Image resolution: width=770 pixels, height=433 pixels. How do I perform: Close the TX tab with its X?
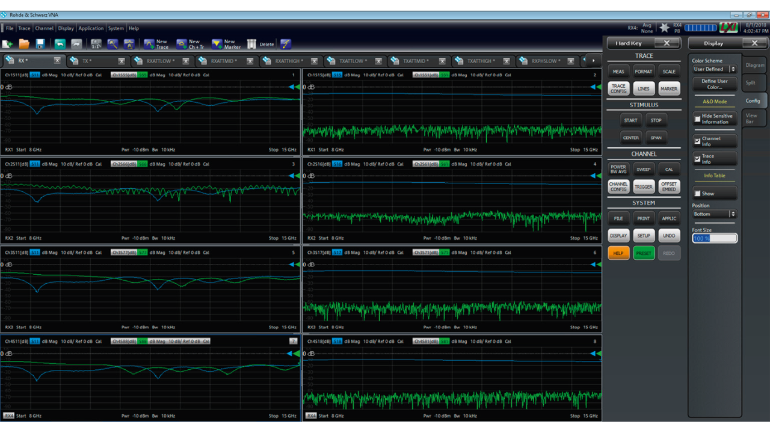click(x=122, y=61)
